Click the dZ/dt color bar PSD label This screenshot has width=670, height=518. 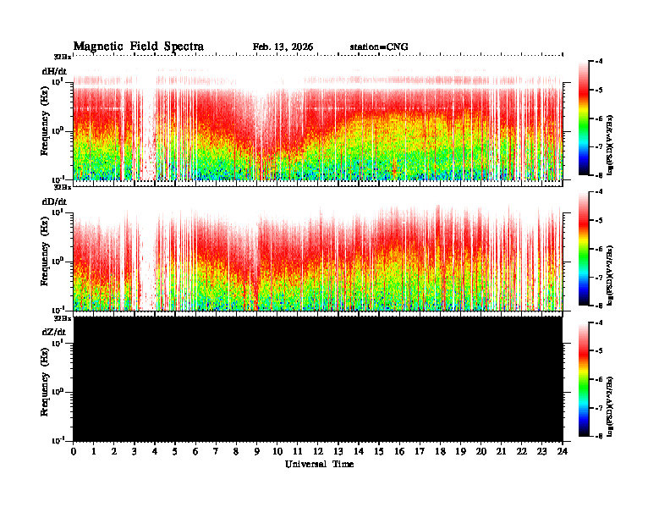(610, 405)
